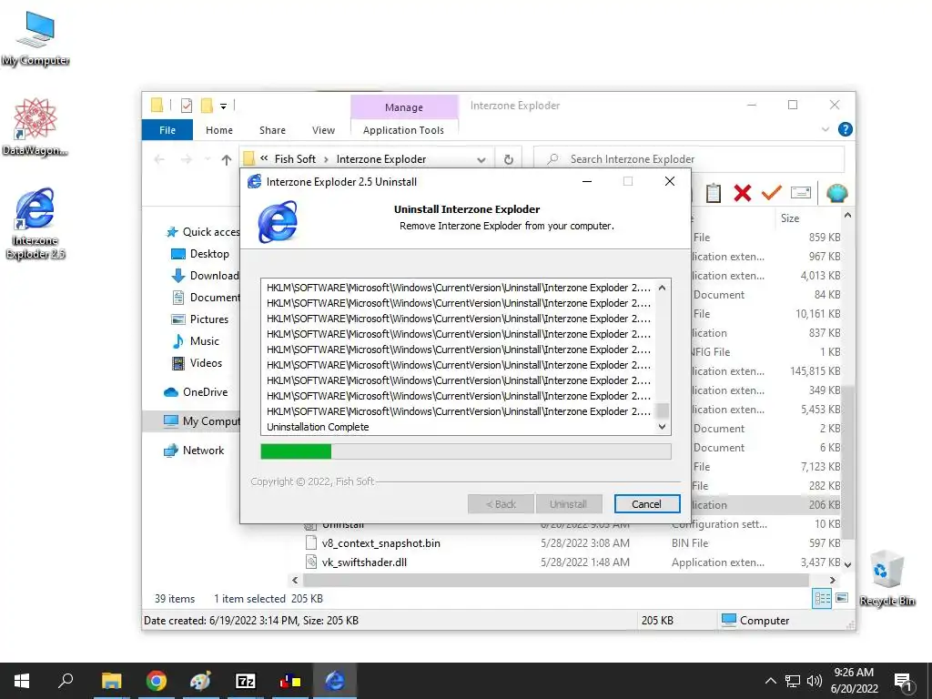932x699 pixels.
Task: Select OneDrive in navigation pane
Action: [196, 392]
